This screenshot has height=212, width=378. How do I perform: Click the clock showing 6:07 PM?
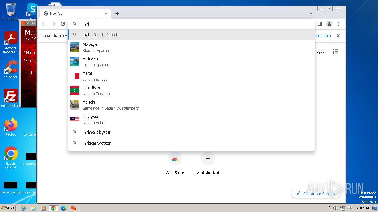pos(363,208)
